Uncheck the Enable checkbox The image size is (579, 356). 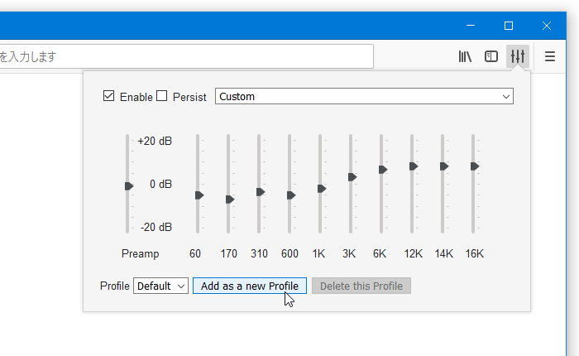[x=108, y=96]
